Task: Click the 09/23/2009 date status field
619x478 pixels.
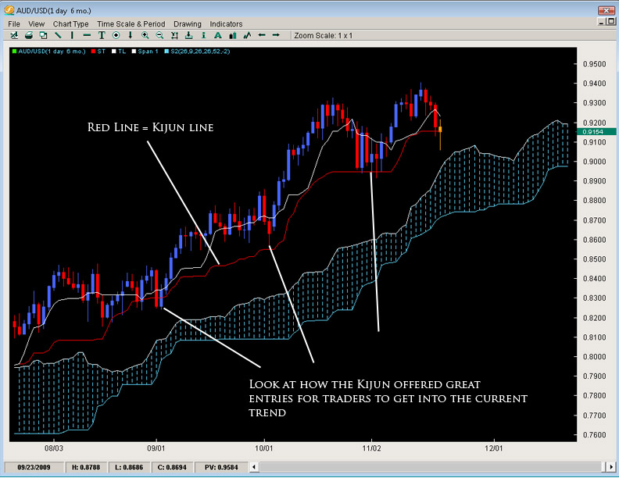Action: coord(34,467)
